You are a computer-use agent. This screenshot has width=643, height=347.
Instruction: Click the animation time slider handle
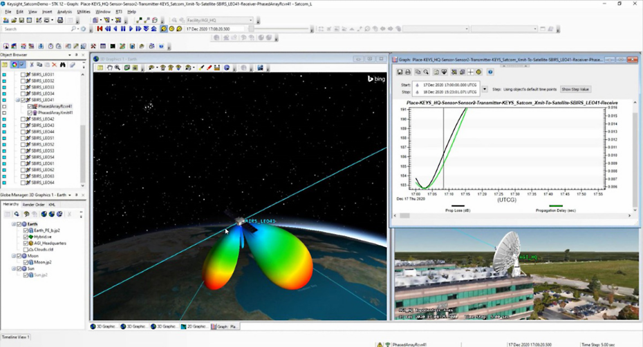coord(251,29)
